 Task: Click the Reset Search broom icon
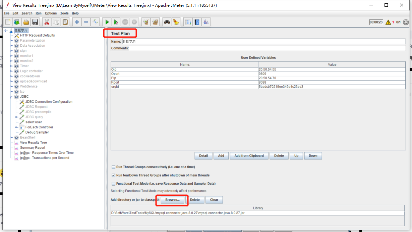coord(176,22)
